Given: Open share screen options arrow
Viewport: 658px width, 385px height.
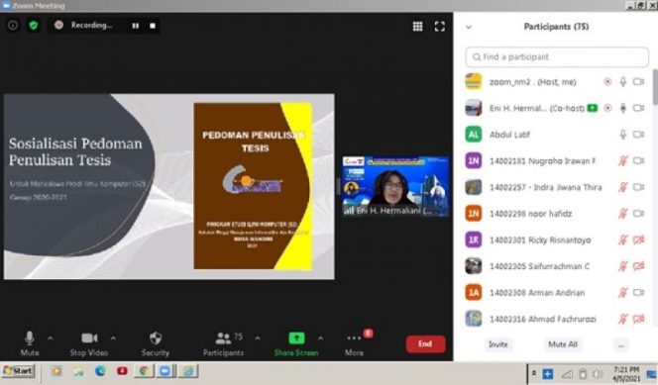Looking at the screenshot, I should tap(321, 338).
